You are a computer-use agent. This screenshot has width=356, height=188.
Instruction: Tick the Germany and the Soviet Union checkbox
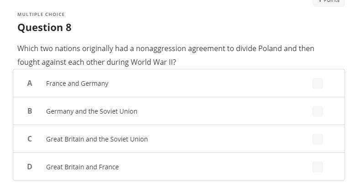tap(318, 111)
